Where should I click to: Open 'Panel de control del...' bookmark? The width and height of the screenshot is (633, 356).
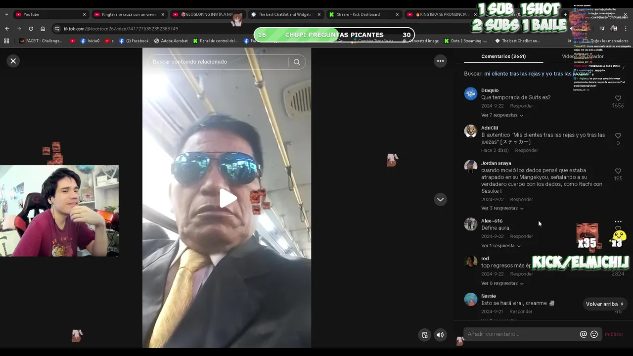point(216,41)
